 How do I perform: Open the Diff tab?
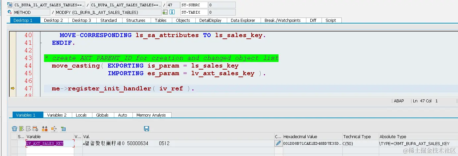tap(313, 20)
